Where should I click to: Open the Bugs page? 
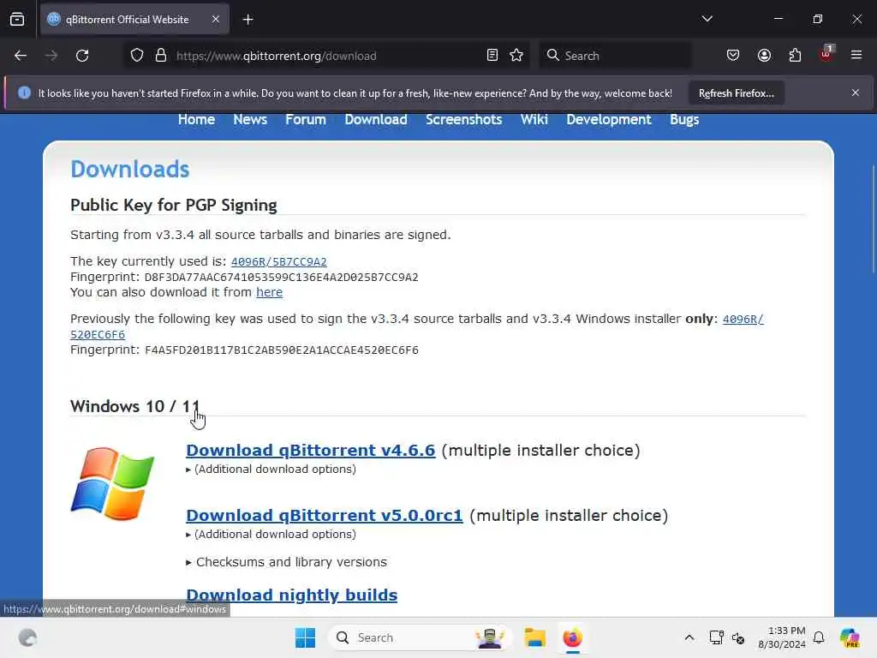click(x=684, y=120)
